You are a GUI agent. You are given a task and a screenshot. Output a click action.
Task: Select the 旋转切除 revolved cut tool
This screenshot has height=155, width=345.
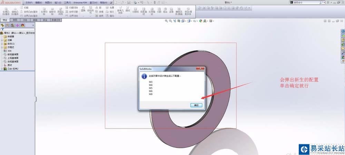click(52, 11)
